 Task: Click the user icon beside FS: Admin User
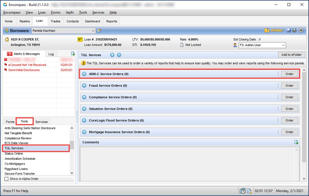[235, 45]
